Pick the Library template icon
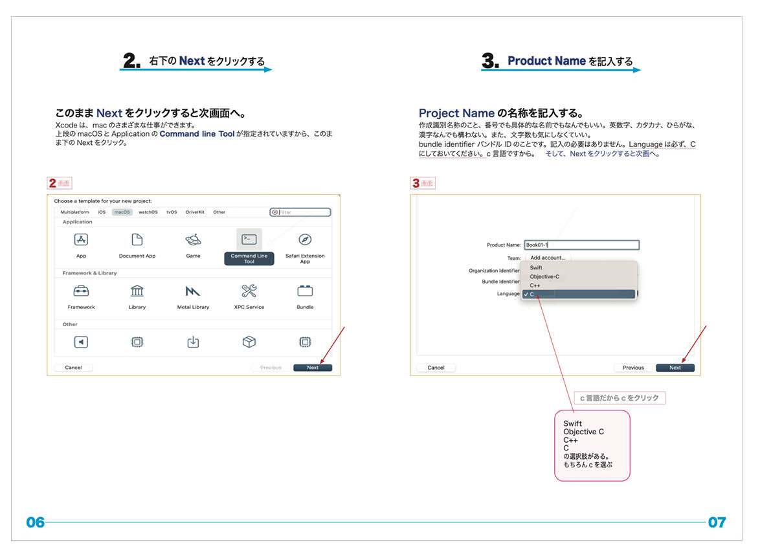 (x=137, y=291)
